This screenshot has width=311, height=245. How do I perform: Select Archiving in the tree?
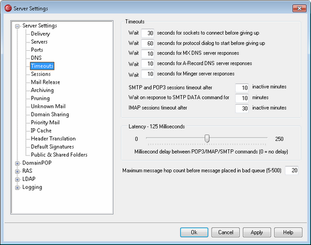click(x=42, y=90)
